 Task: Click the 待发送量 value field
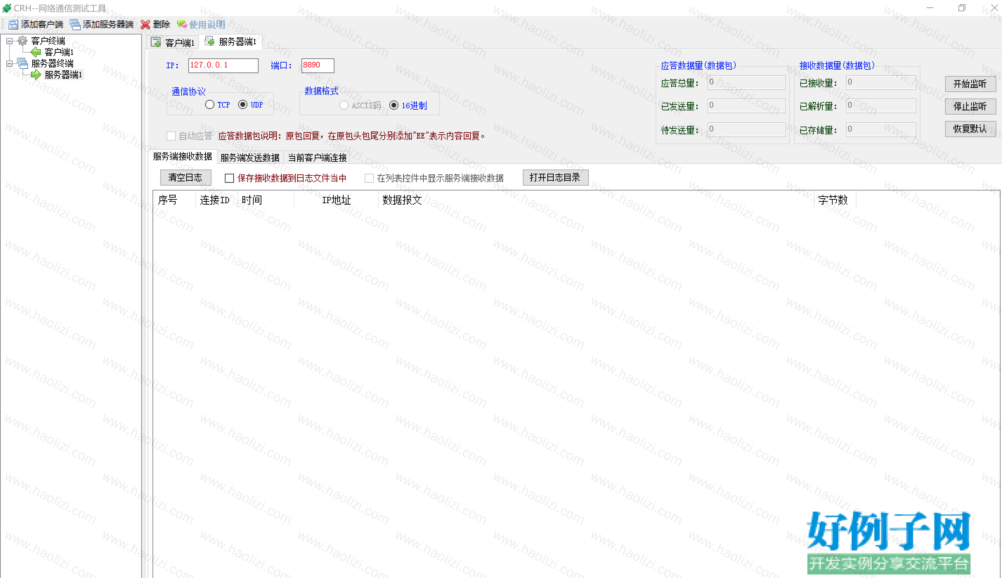(747, 129)
